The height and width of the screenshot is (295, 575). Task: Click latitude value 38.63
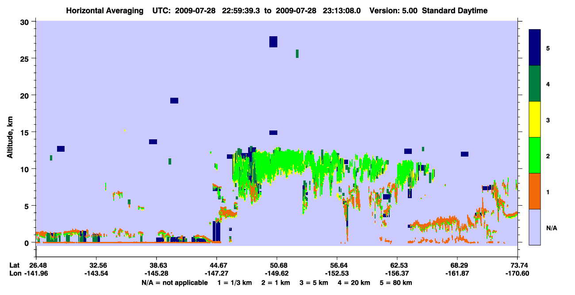(156, 265)
